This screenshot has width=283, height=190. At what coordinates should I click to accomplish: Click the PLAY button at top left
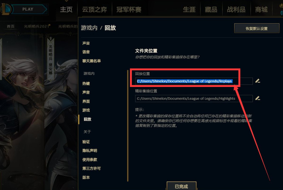(x=28, y=9)
